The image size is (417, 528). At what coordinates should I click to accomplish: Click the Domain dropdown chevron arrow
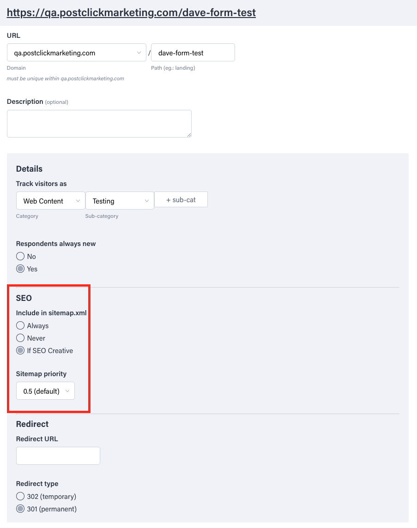[x=139, y=53]
